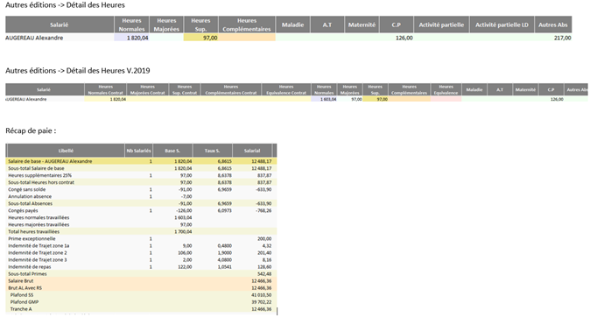Image resolution: width=590 pixels, height=317 pixels.
Task: Select the Salaire Brut row label
Action: pos(21,281)
